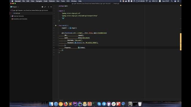The image size is (191, 107).
Task: Click the clock showing Sun 21:37
Action: click(166, 1)
